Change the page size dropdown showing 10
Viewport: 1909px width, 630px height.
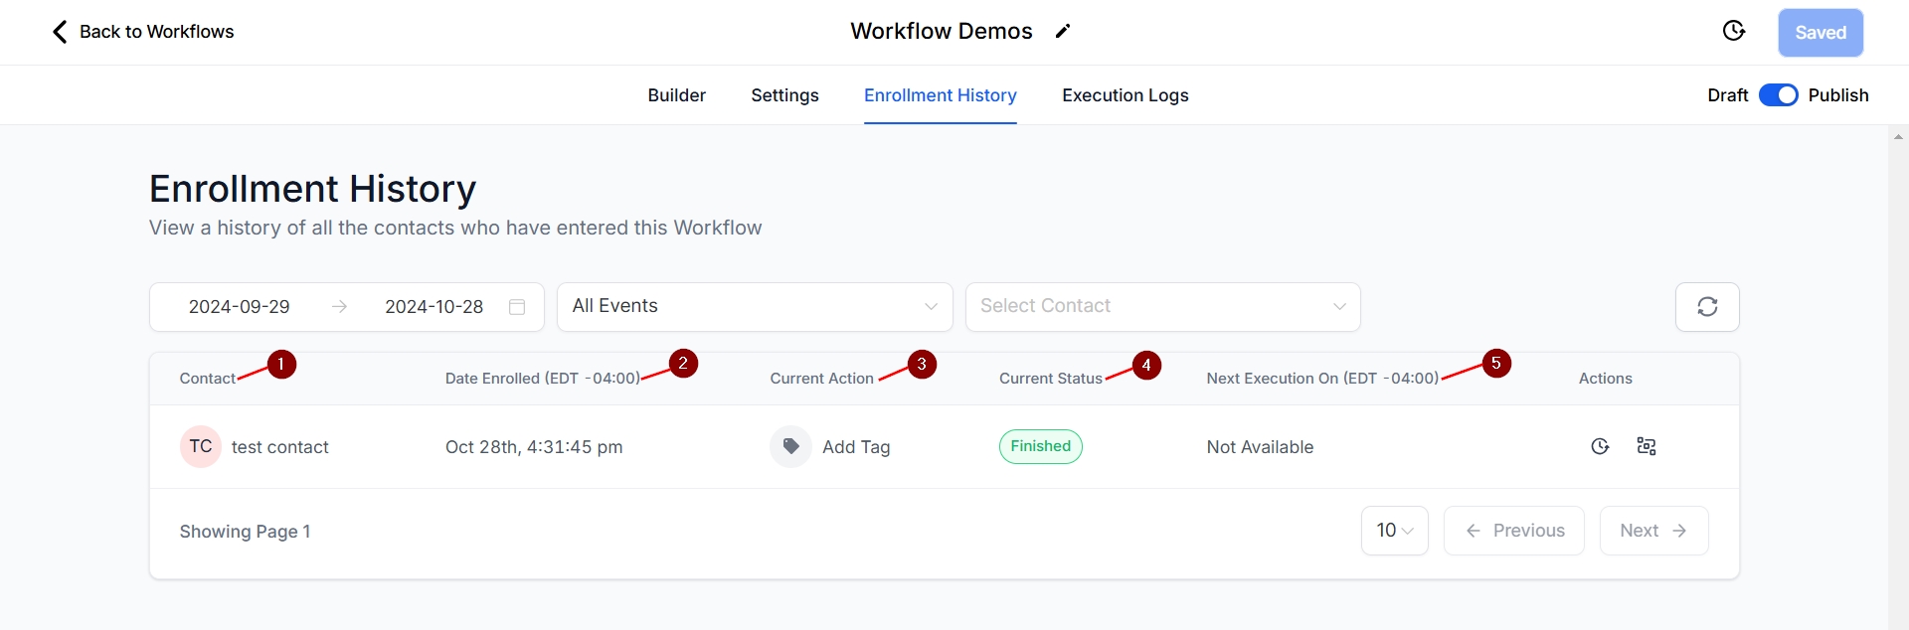(1394, 531)
